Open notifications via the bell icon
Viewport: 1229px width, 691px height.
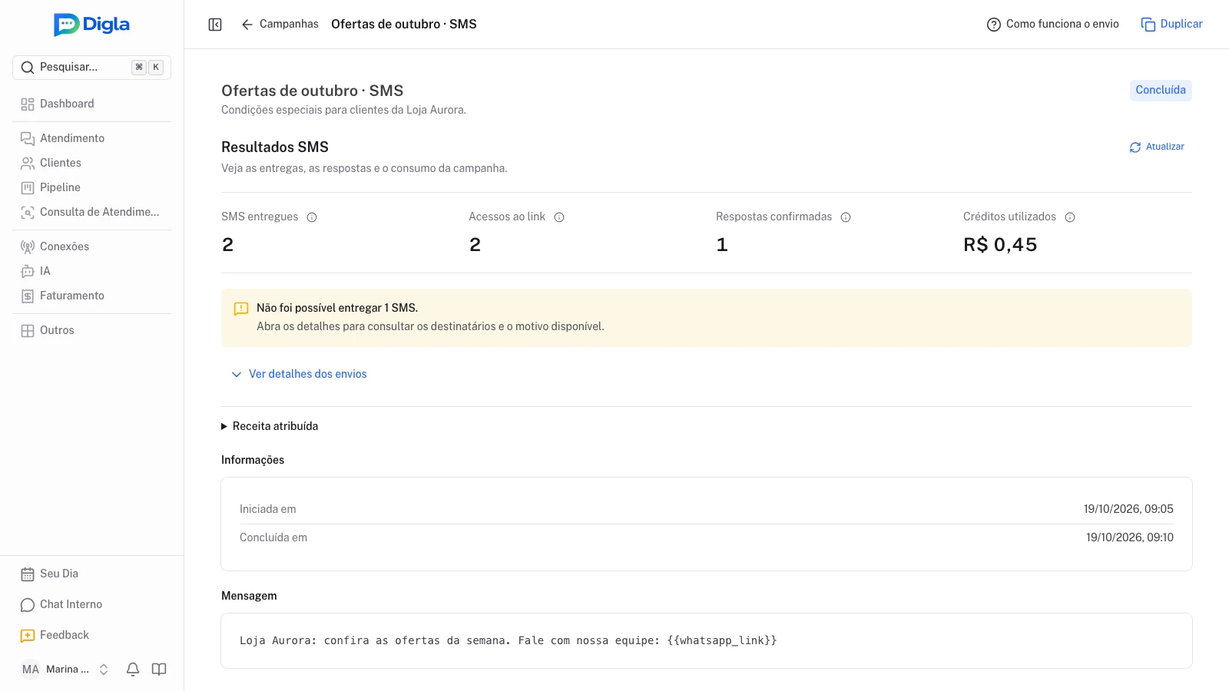(133, 670)
